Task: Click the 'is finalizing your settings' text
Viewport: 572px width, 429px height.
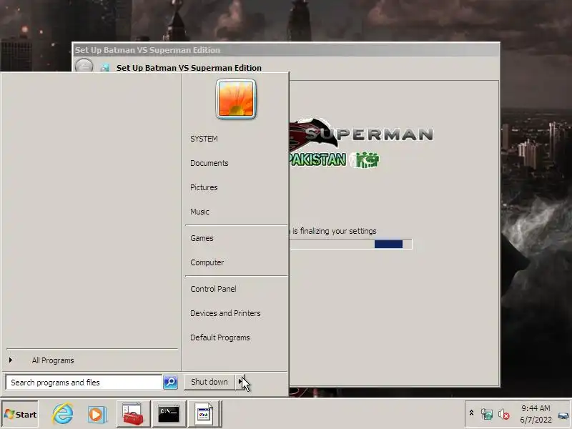Action: 335,231
